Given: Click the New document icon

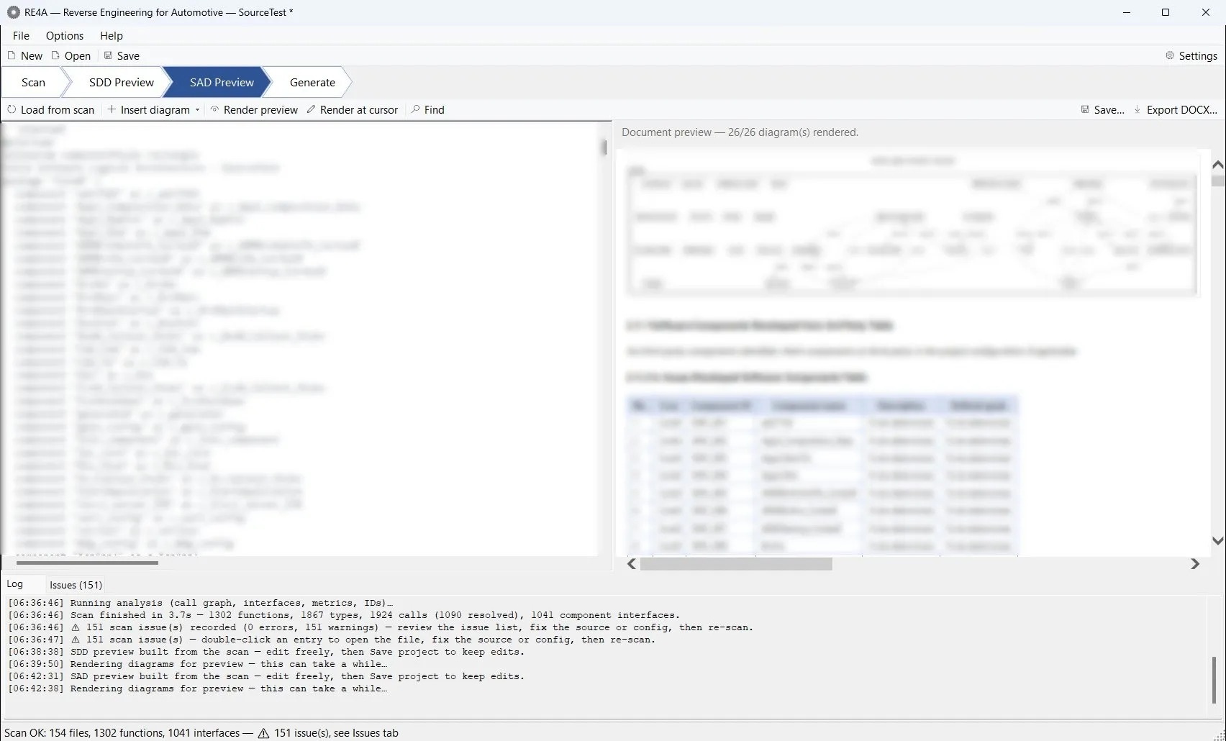Looking at the screenshot, I should coord(12,55).
